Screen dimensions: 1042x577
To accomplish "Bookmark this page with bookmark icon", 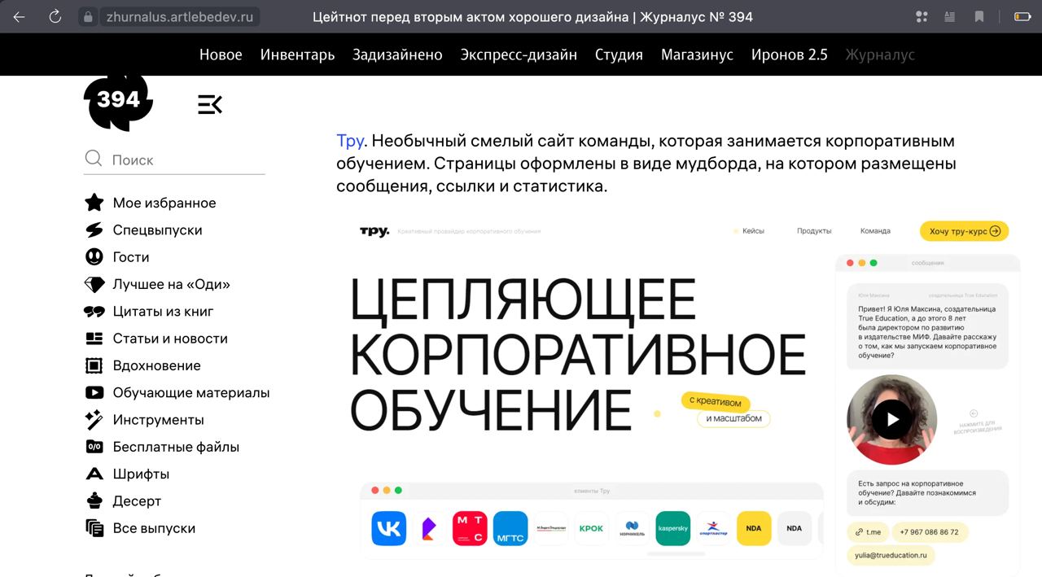I will coord(979,16).
